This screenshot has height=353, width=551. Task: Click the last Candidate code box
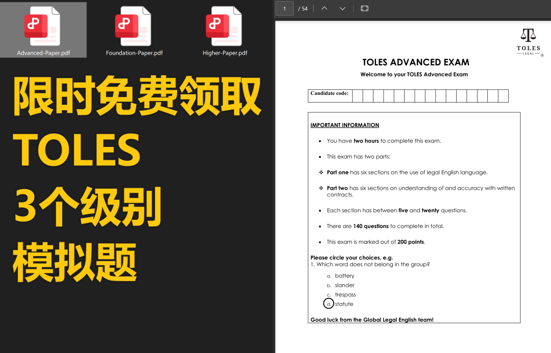coord(503,96)
